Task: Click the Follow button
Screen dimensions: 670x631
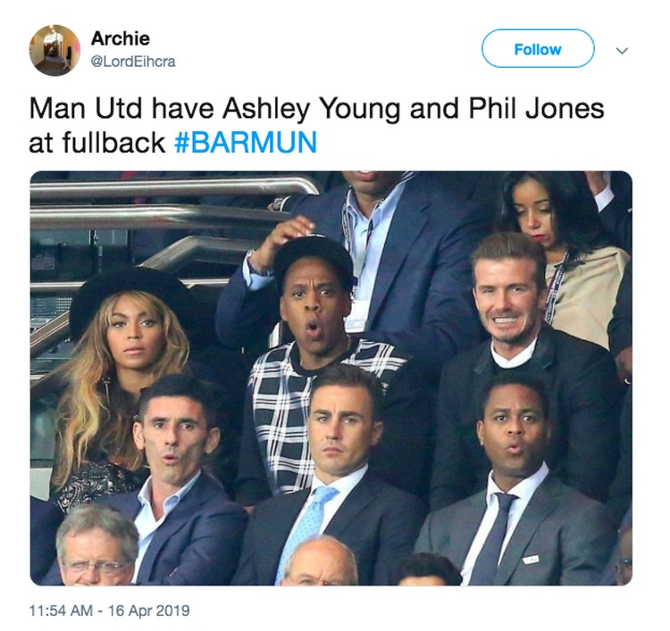Action: pos(538,49)
